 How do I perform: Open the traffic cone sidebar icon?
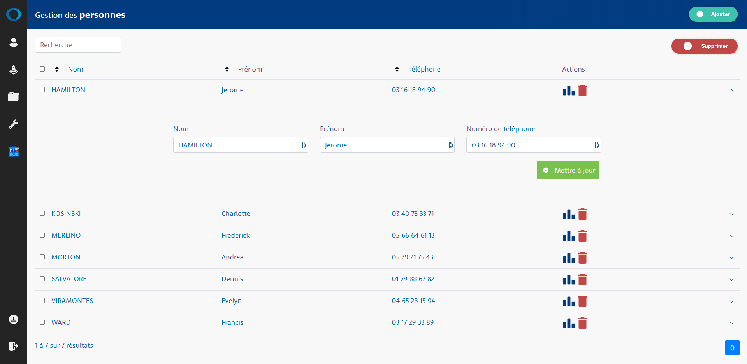tap(14, 70)
